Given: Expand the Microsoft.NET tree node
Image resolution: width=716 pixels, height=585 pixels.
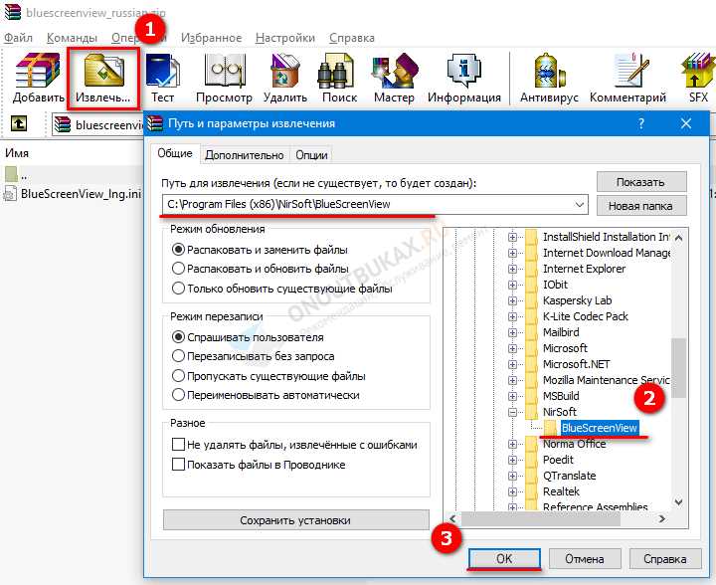Looking at the screenshot, I should coord(513,364).
